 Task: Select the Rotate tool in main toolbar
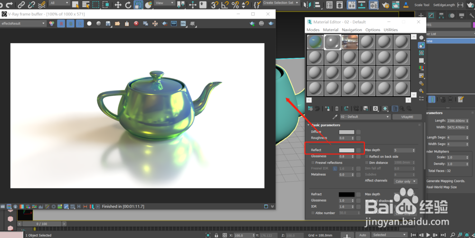128,5
